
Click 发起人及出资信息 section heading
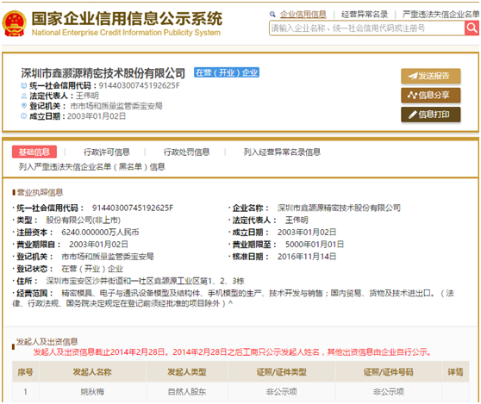(x=47, y=341)
